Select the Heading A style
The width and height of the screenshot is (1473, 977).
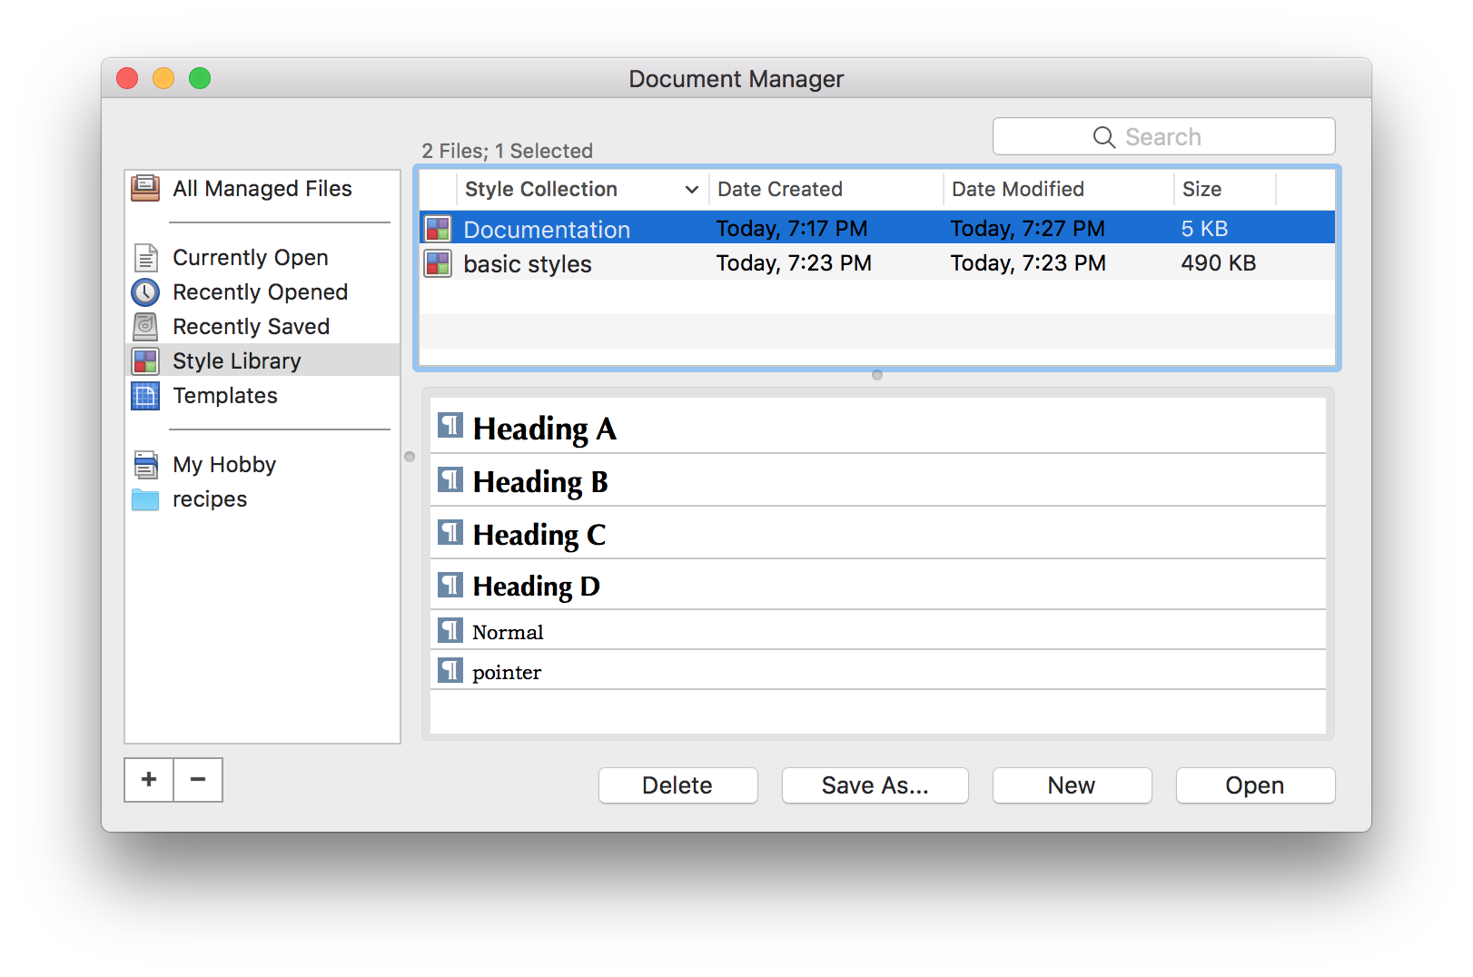(x=877, y=427)
